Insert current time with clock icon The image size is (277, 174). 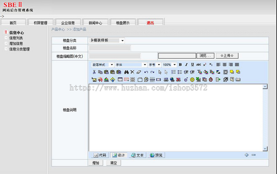211,79
